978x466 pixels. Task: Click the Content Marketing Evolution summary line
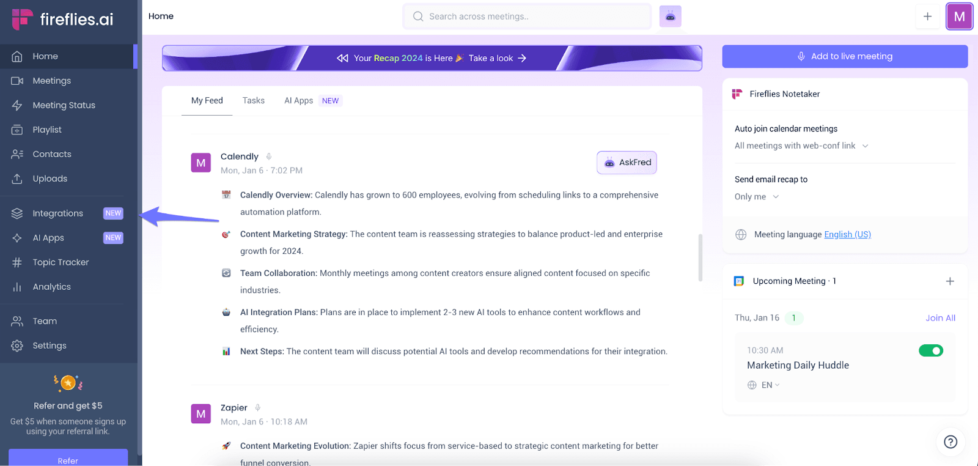tap(449, 453)
